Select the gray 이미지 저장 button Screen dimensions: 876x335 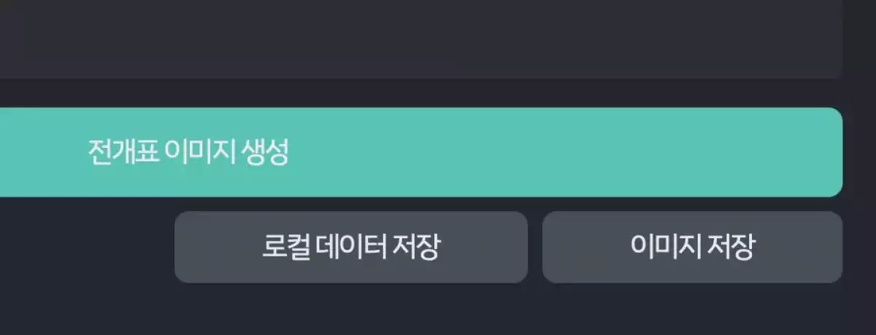tap(692, 247)
